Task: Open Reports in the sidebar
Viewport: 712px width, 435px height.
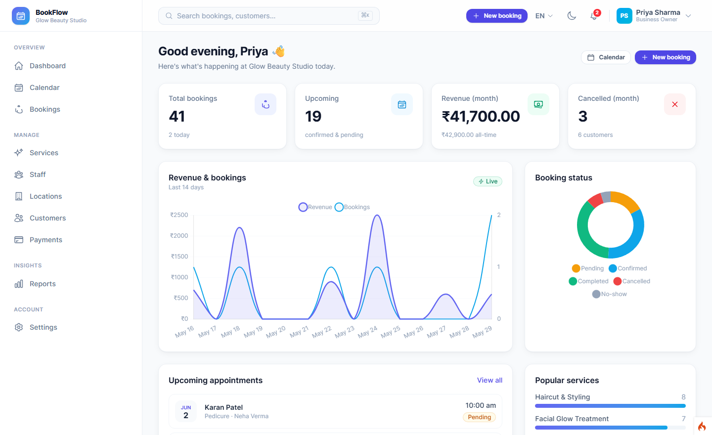Action: [x=71, y=284]
